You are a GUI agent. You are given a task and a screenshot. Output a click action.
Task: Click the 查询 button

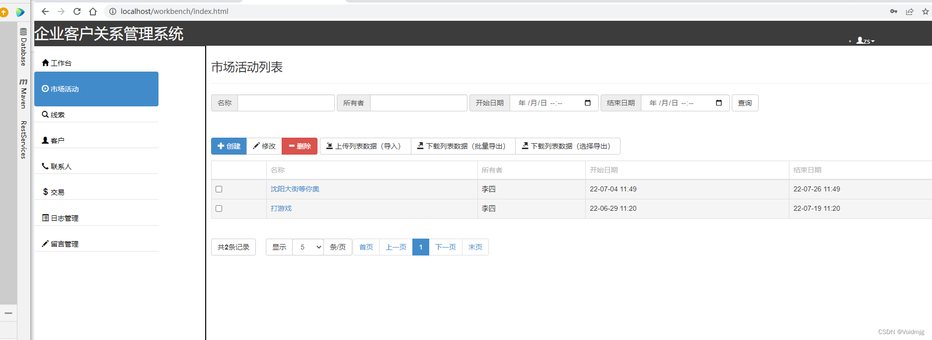coord(745,103)
